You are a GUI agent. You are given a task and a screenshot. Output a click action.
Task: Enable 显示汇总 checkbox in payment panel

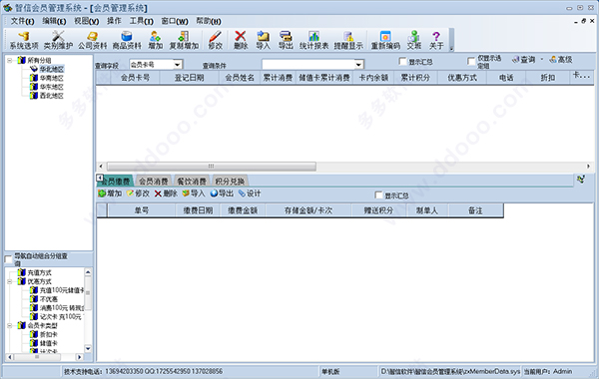378,195
